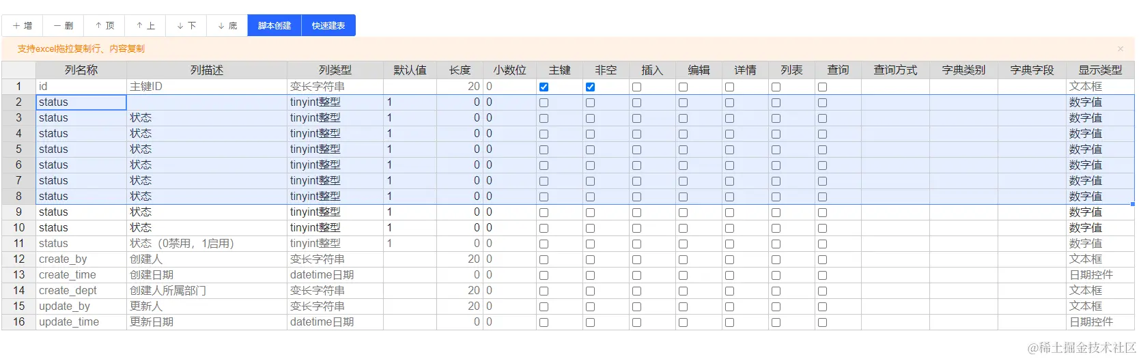Click the 主键ID description cell

[x=207, y=87]
